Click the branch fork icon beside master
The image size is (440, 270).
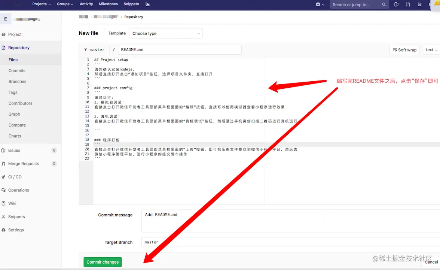click(x=86, y=49)
